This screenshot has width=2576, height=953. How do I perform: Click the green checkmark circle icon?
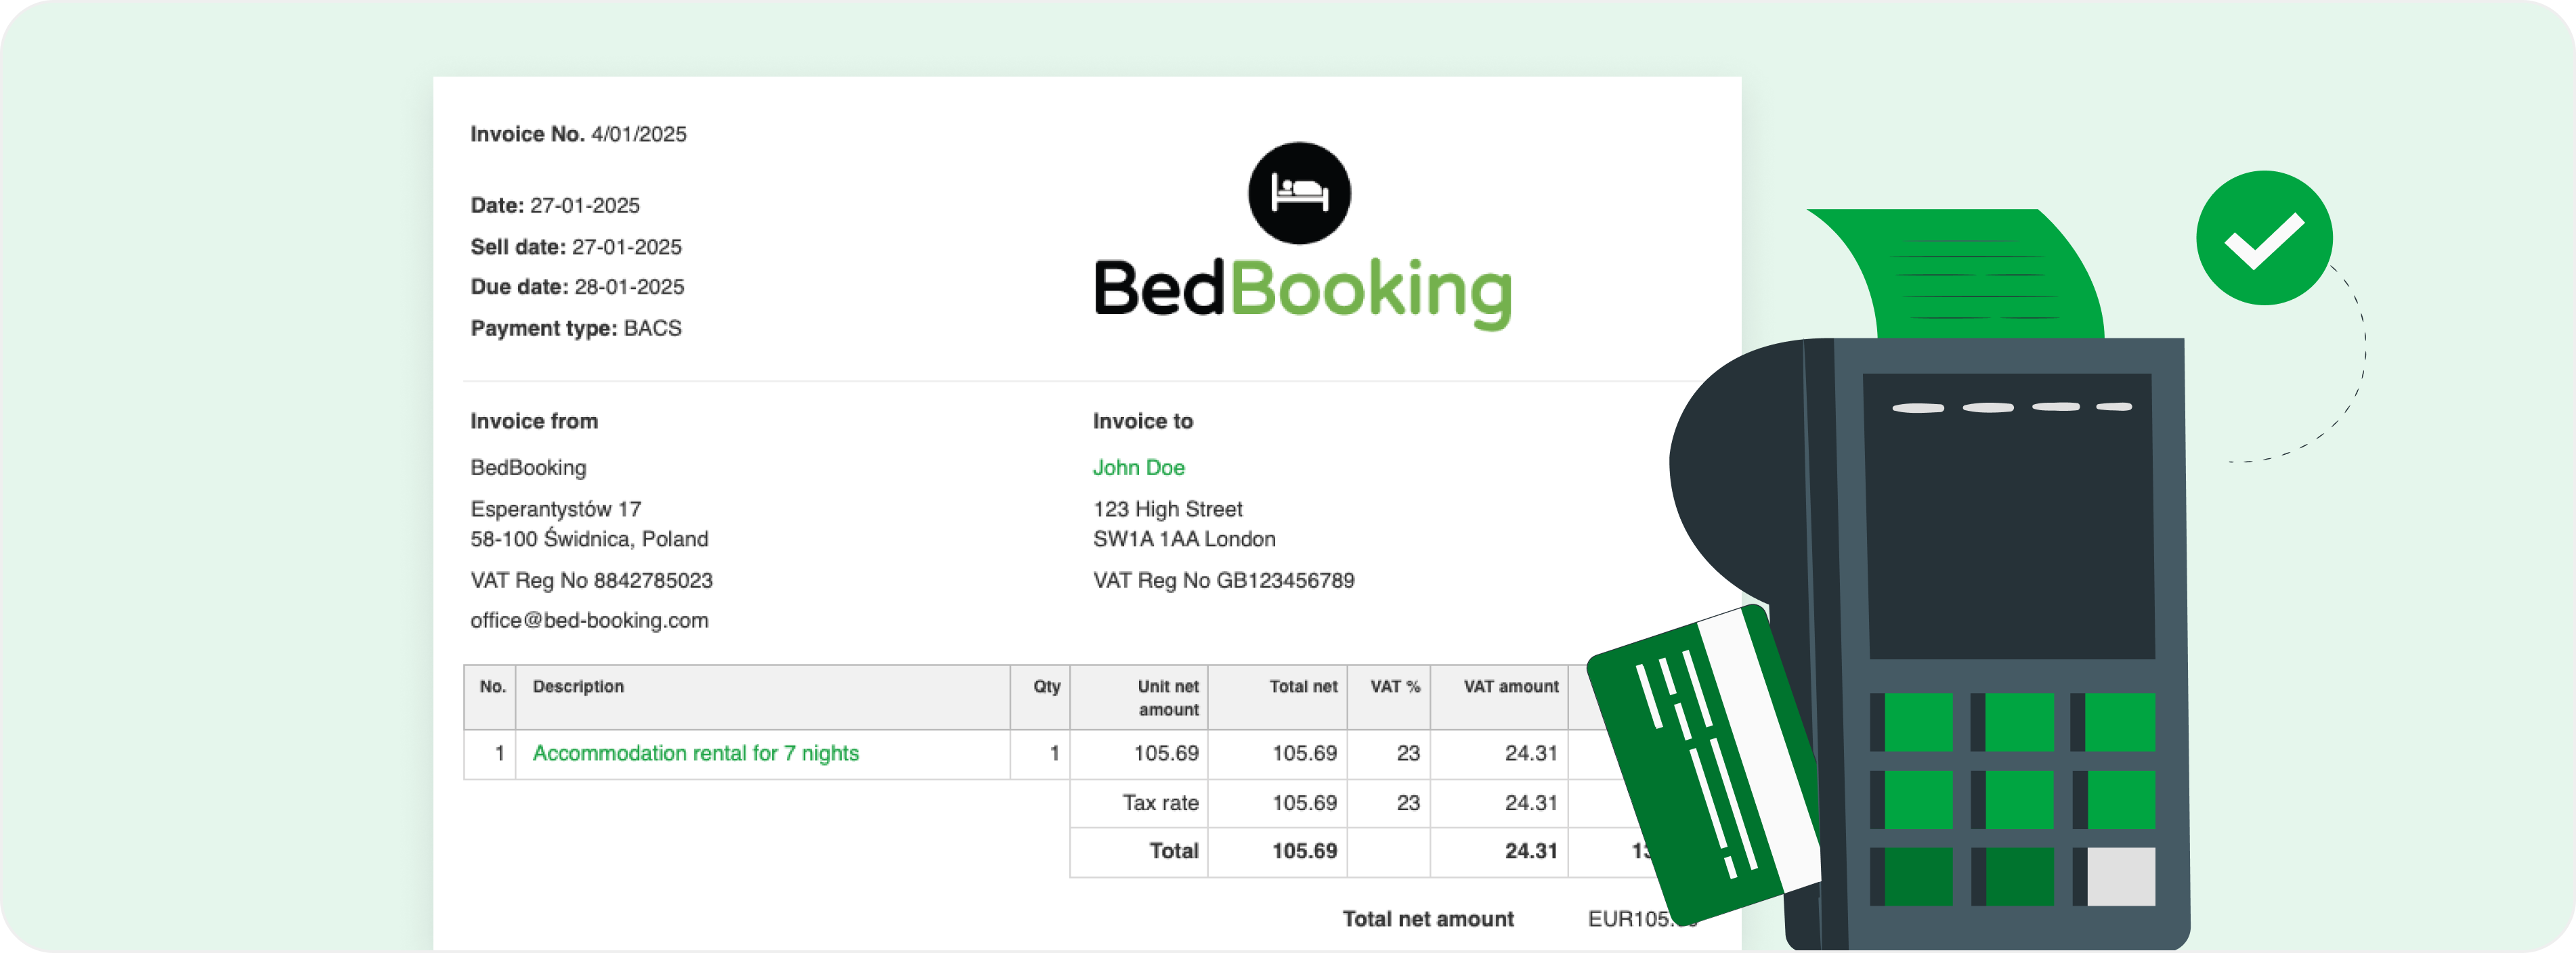tap(2264, 238)
